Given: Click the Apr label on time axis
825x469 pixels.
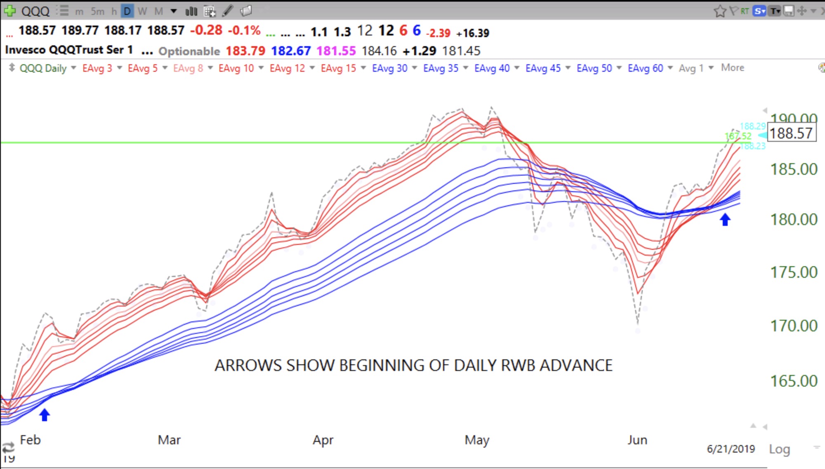Looking at the screenshot, I should (x=323, y=440).
